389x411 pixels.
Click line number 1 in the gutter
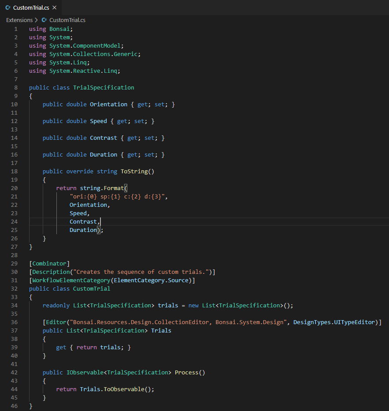tap(16, 29)
